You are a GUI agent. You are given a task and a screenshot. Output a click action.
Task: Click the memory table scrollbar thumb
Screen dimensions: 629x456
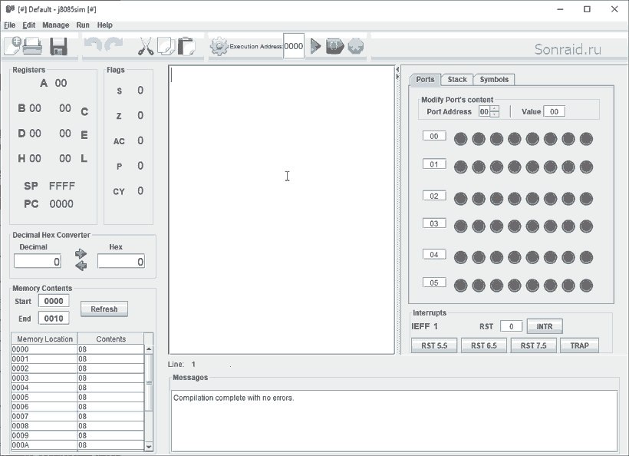(149, 382)
